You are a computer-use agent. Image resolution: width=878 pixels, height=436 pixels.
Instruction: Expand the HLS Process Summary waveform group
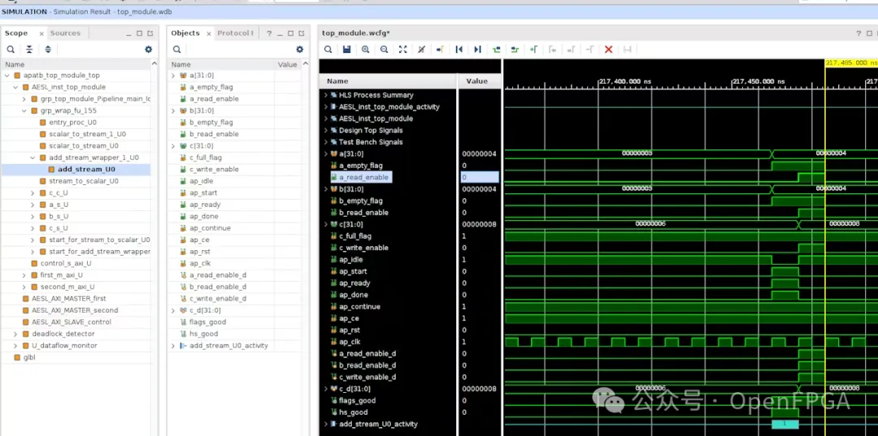tap(326, 95)
